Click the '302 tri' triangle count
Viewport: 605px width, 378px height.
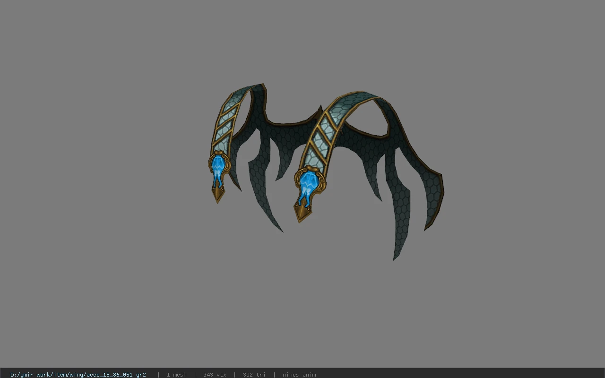(x=254, y=375)
